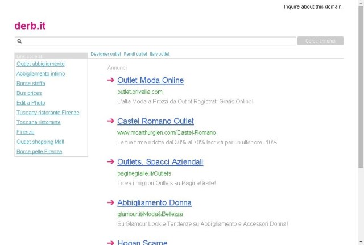
Task: Click the Cerca annunci button
Action: point(320,41)
